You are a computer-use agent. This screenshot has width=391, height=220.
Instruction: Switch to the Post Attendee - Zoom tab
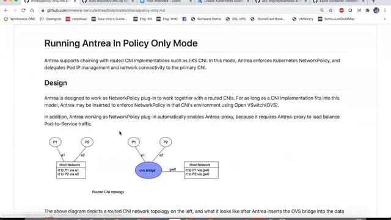point(163,1)
